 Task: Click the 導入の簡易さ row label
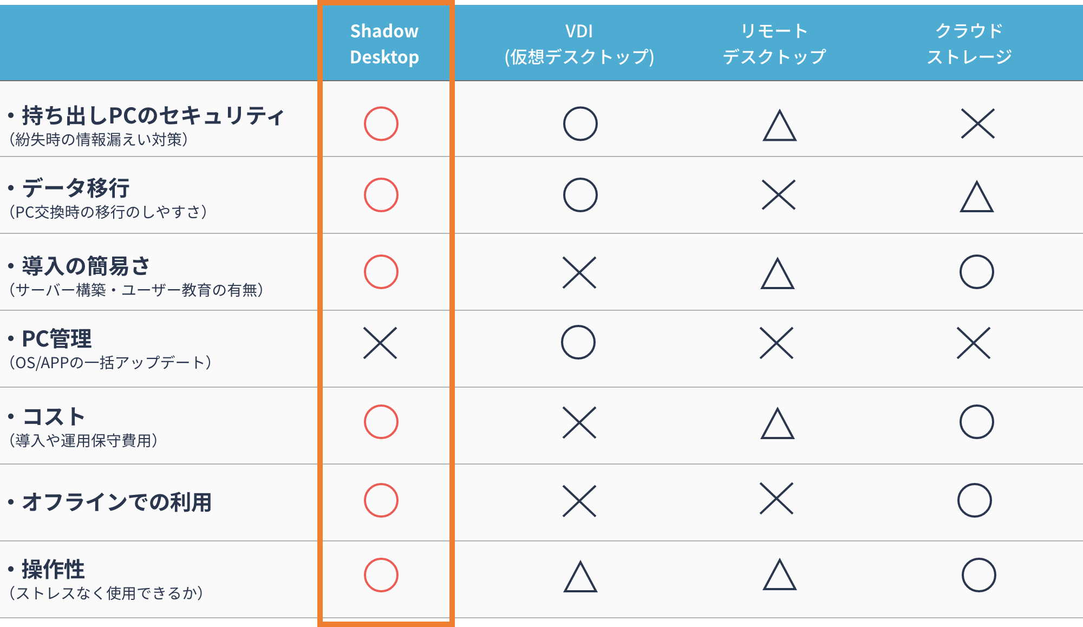click(x=86, y=266)
